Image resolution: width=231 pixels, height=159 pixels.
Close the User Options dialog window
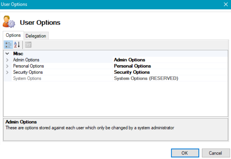point(226,4)
